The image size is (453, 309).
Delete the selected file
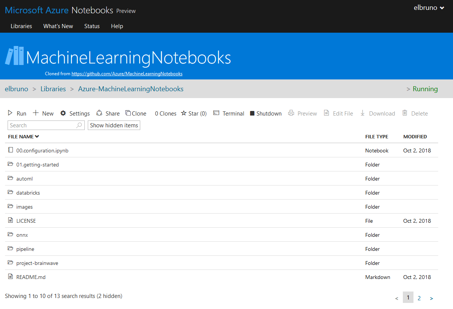[x=415, y=113]
